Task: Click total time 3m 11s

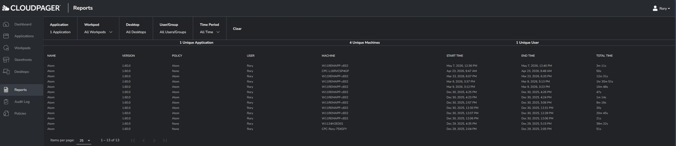Action: point(601,66)
